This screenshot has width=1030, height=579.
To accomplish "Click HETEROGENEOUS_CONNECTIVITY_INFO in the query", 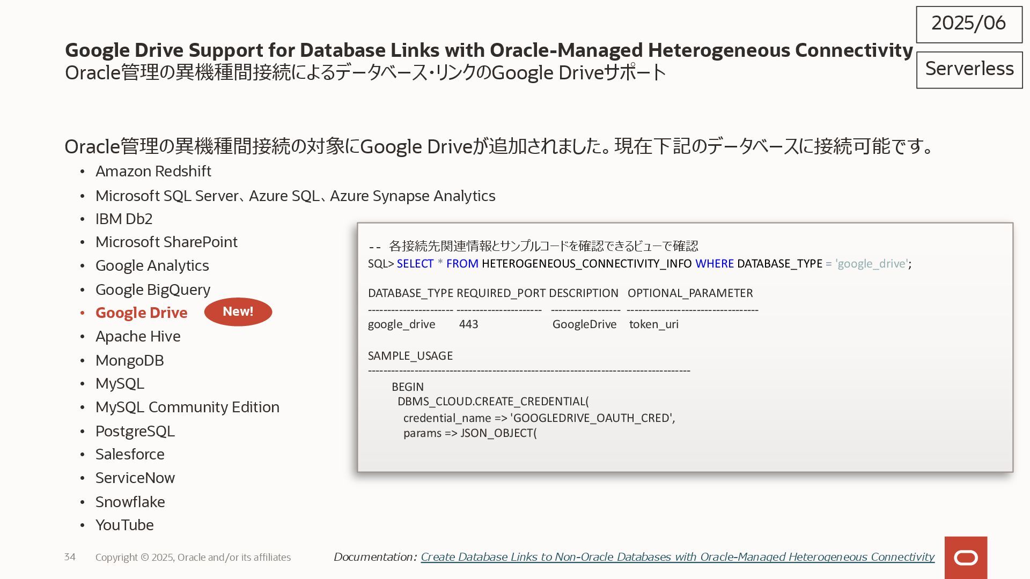I will pyautogui.click(x=587, y=264).
